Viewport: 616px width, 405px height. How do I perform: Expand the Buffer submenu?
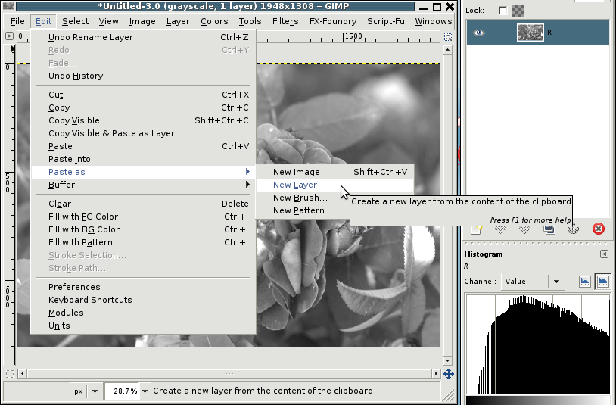coord(143,185)
